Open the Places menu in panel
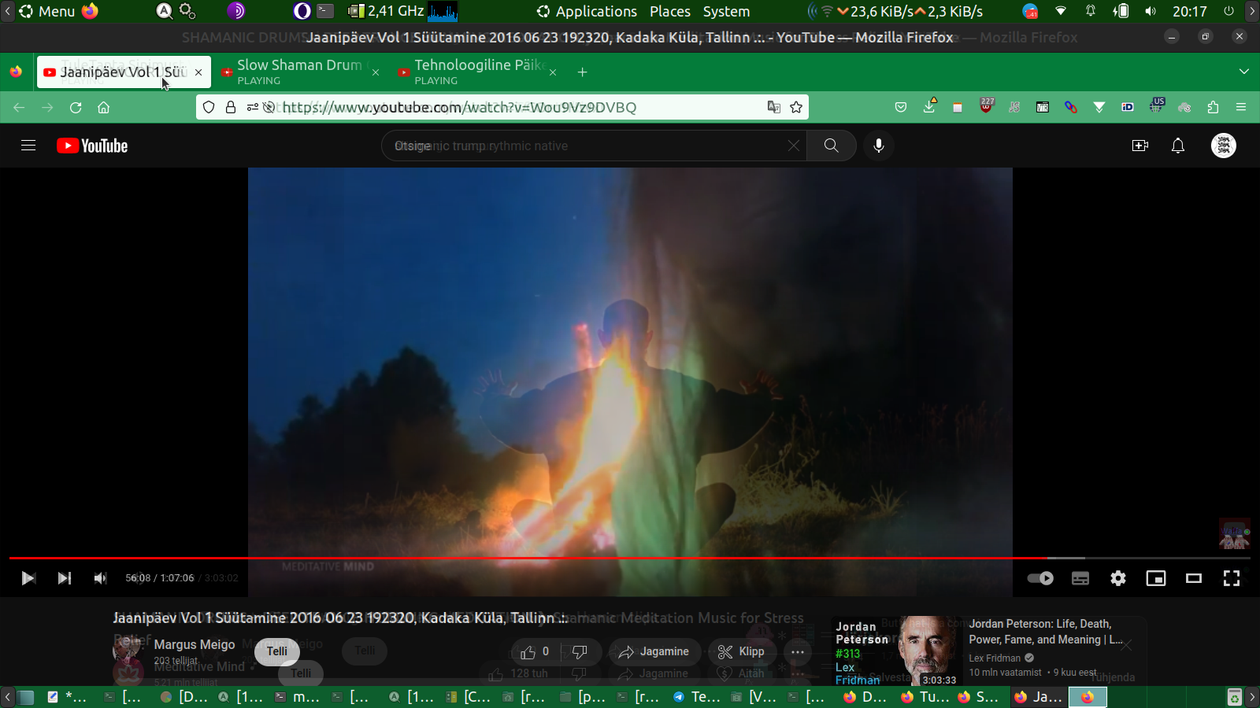The height and width of the screenshot is (708, 1260). [670, 12]
